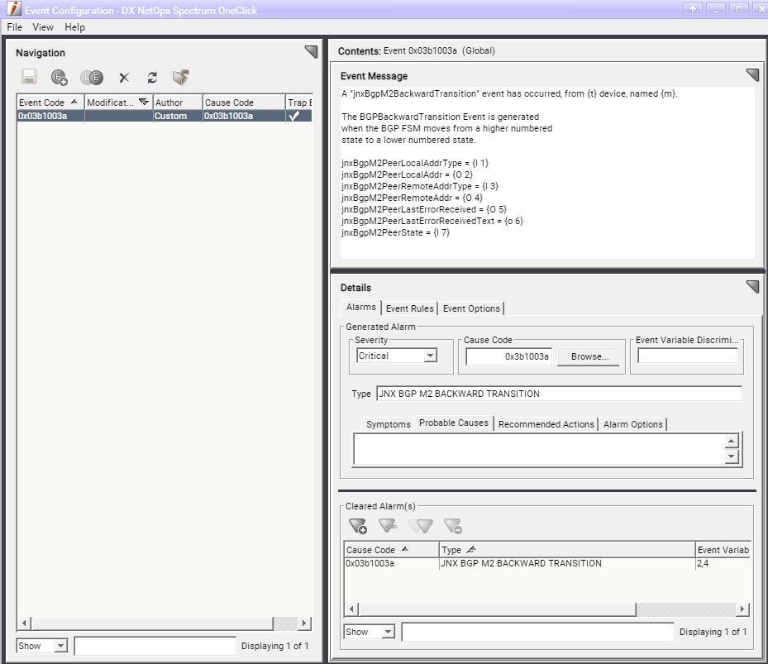Click the Cause Code field with 0x3b1003a
Image resolution: width=768 pixels, height=664 pixels.
[x=508, y=356]
